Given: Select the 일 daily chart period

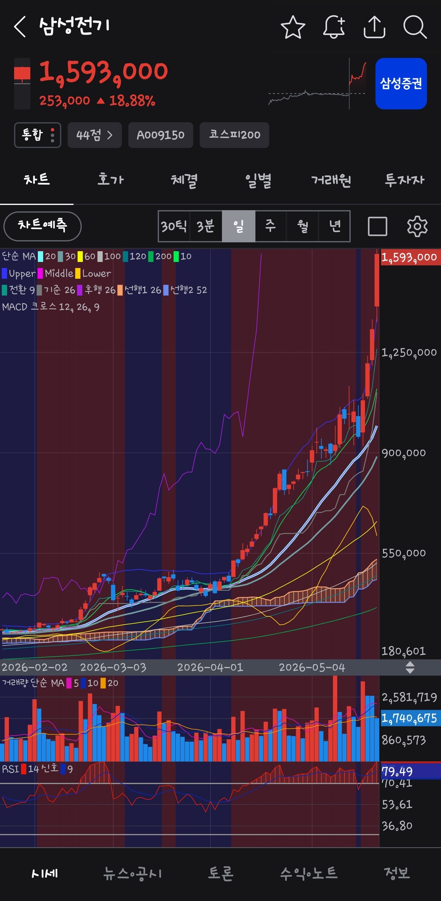Looking at the screenshot, I should [x=239, y=226].
